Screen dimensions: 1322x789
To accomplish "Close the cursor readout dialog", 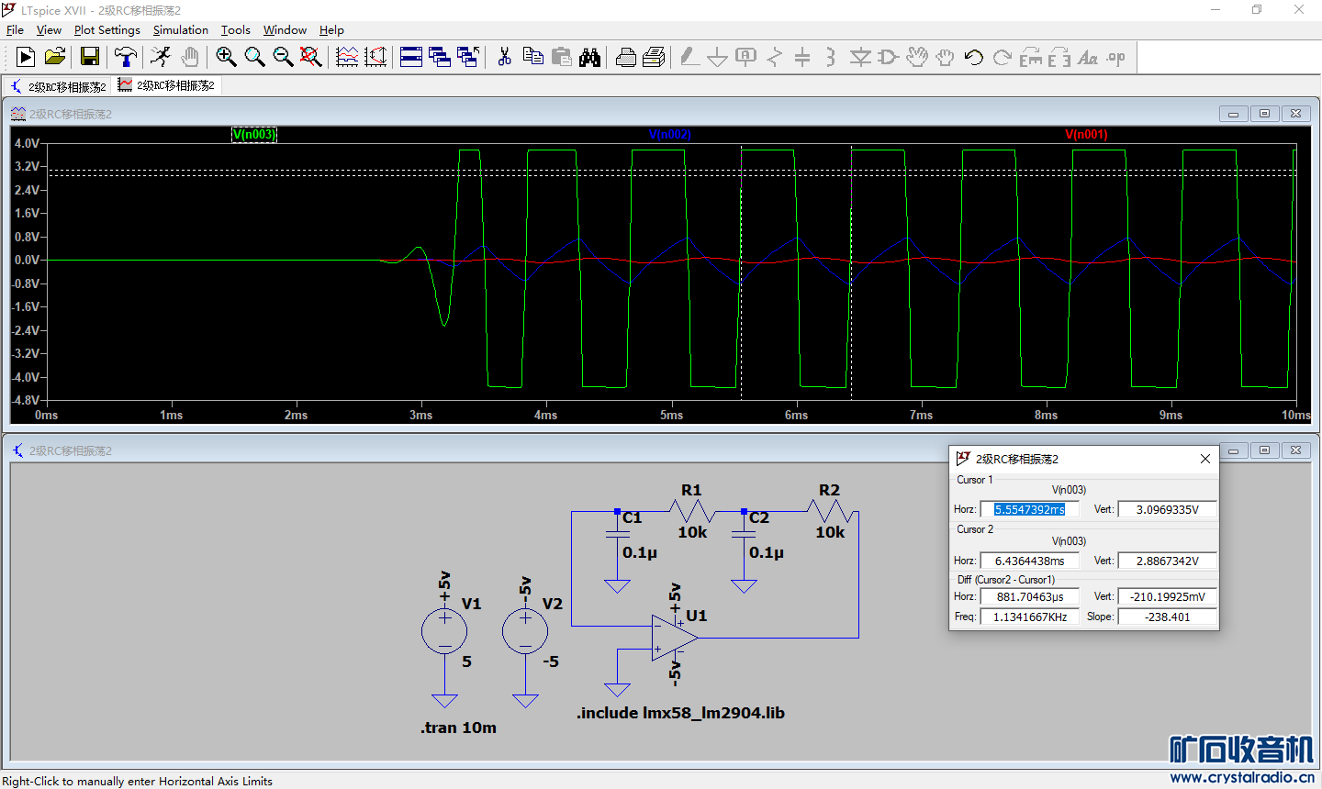I will 1204,459.
